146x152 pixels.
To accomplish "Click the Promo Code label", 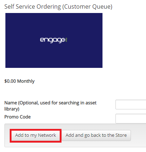I will [18, 117].
